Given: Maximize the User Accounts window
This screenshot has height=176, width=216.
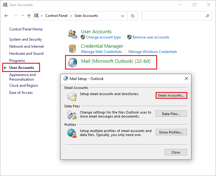Looking at the screenshot, I should (194, 5).
